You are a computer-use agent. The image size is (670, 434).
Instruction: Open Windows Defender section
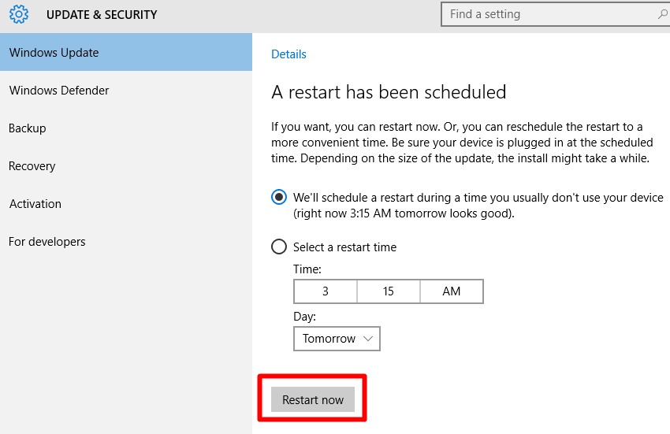click(126, 90)
